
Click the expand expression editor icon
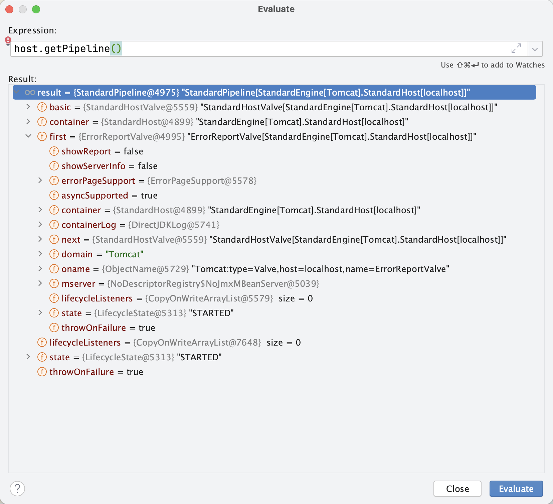[516, 48]
